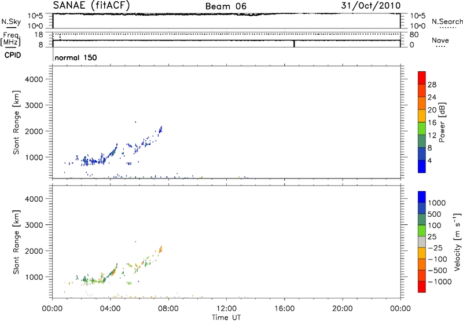The height and width of the screenshot is (321, 463).
Task: Click the Freq. [MHz] axis label
Action: click(x=12, y=39)
